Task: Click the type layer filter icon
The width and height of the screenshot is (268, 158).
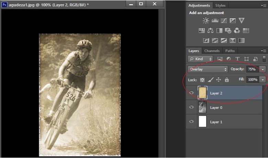Action: [x=237, y=59]
